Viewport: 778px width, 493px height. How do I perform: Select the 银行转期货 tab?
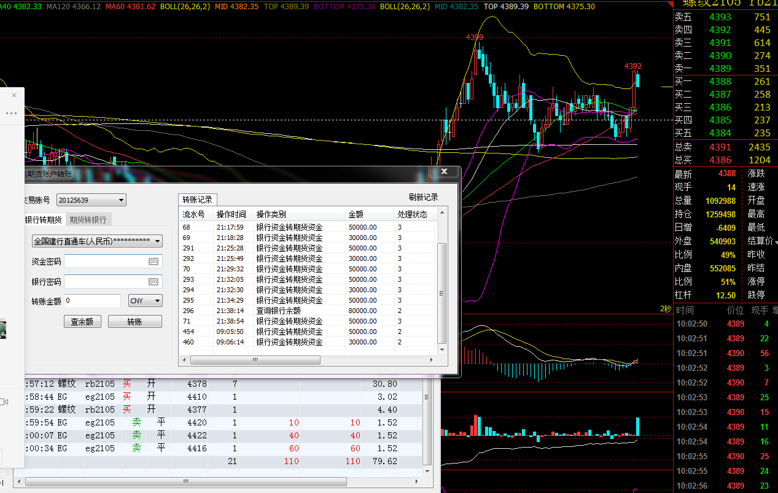point(43,220)
